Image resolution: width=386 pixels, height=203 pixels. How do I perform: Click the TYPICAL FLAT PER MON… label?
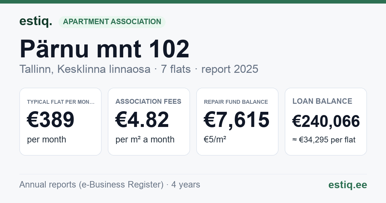click(x=61, y=102)
